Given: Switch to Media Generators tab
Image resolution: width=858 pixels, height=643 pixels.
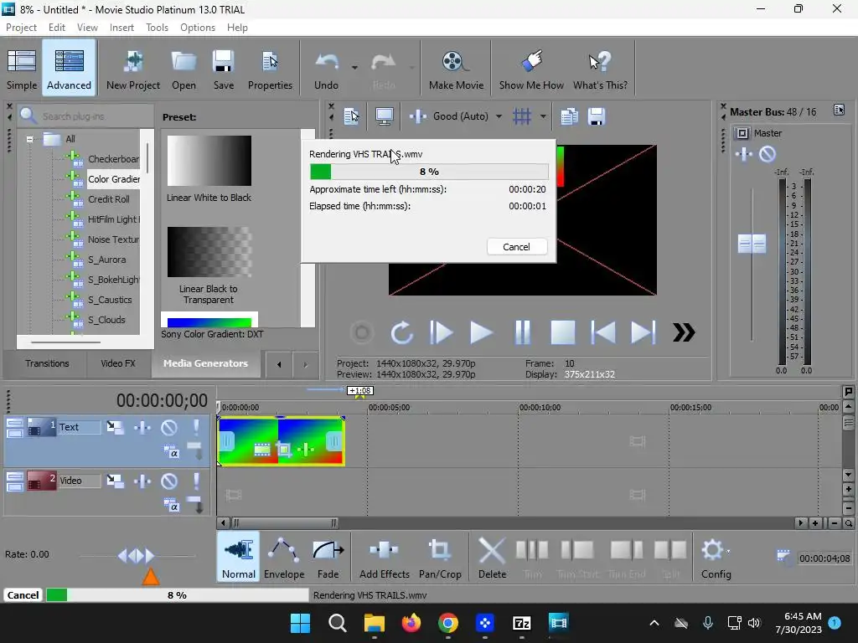Looking at the screenshot, I should [x=206, y=363].
